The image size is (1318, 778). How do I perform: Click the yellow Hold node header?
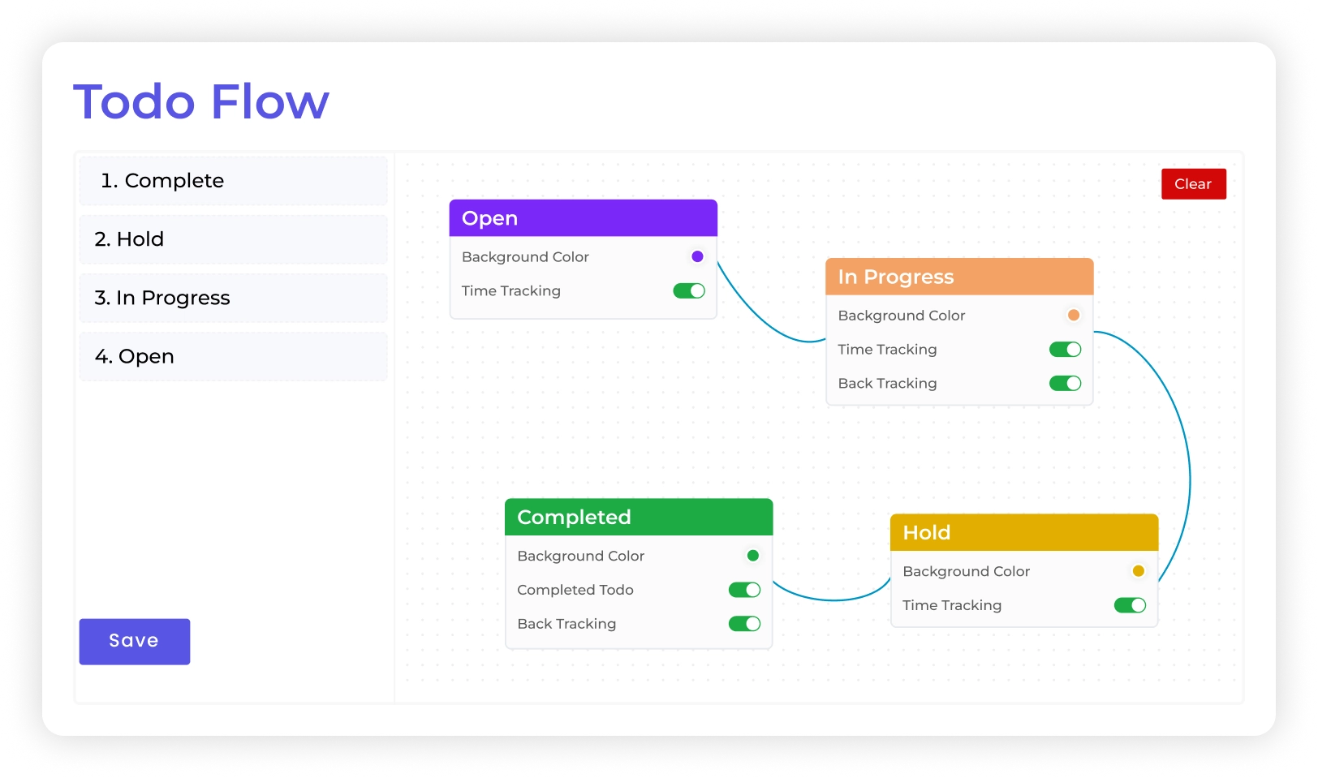pyautogui.click(x=1023, y=533)
